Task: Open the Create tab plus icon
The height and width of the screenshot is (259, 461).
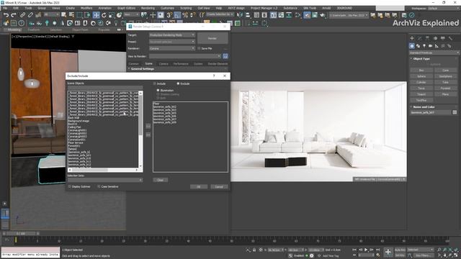Action: [412, 38]
